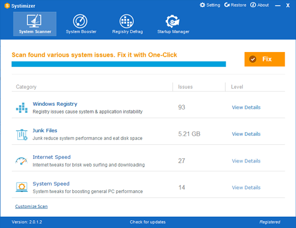Viewport: 296px width, 228px height.
Task: Select the Internet Speed title
Action: tap(52, 157)
